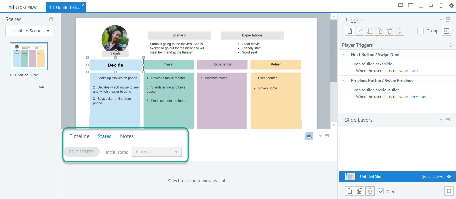
Task: Add a new slide layer
Action: pos(349,191)
